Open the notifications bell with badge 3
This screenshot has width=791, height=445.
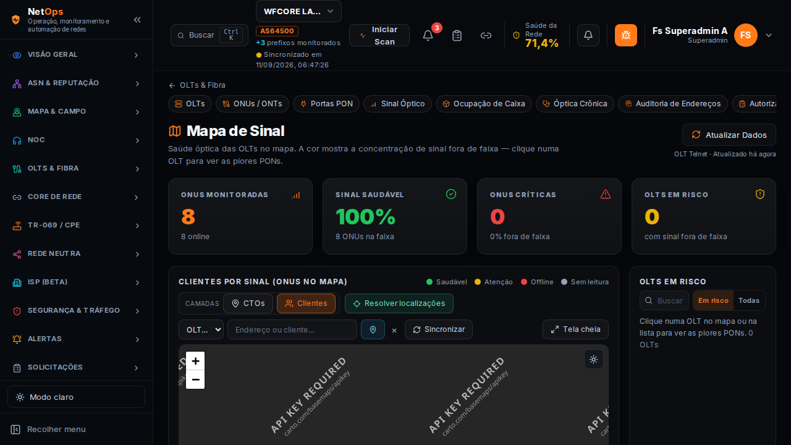click(x=428, y=35)
